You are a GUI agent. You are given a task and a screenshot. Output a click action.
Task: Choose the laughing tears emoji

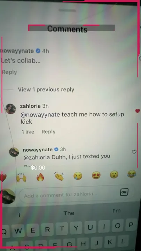(132, 174)
